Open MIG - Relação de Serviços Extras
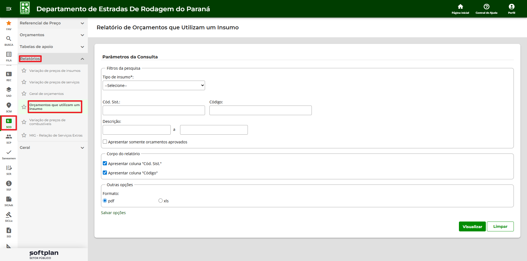This screenshot has height=261, width=527. pos(56,135)
